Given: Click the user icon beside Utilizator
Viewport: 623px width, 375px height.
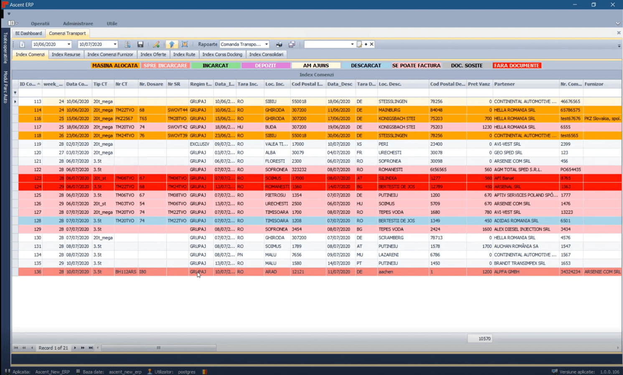Looking at the screenshot, I should tap(150, 372).
